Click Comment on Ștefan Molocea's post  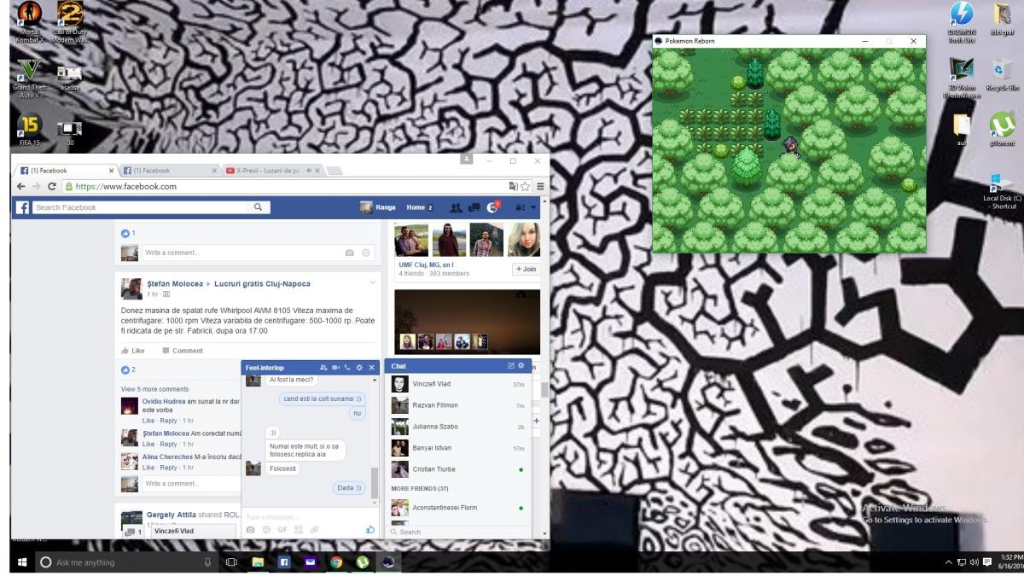click(182, 351)
